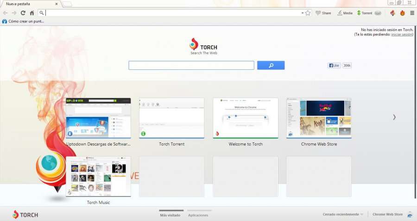
Task: Bookmark this page with the star
Action: 308,13
